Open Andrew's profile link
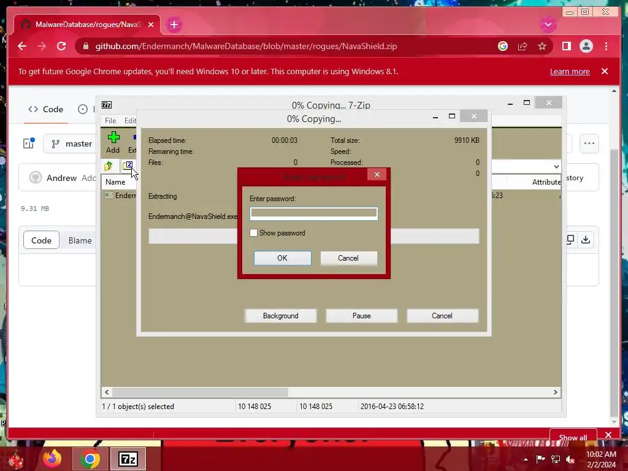Image resolution: width=628 pixels, height=471 pixels. point(61,178)
